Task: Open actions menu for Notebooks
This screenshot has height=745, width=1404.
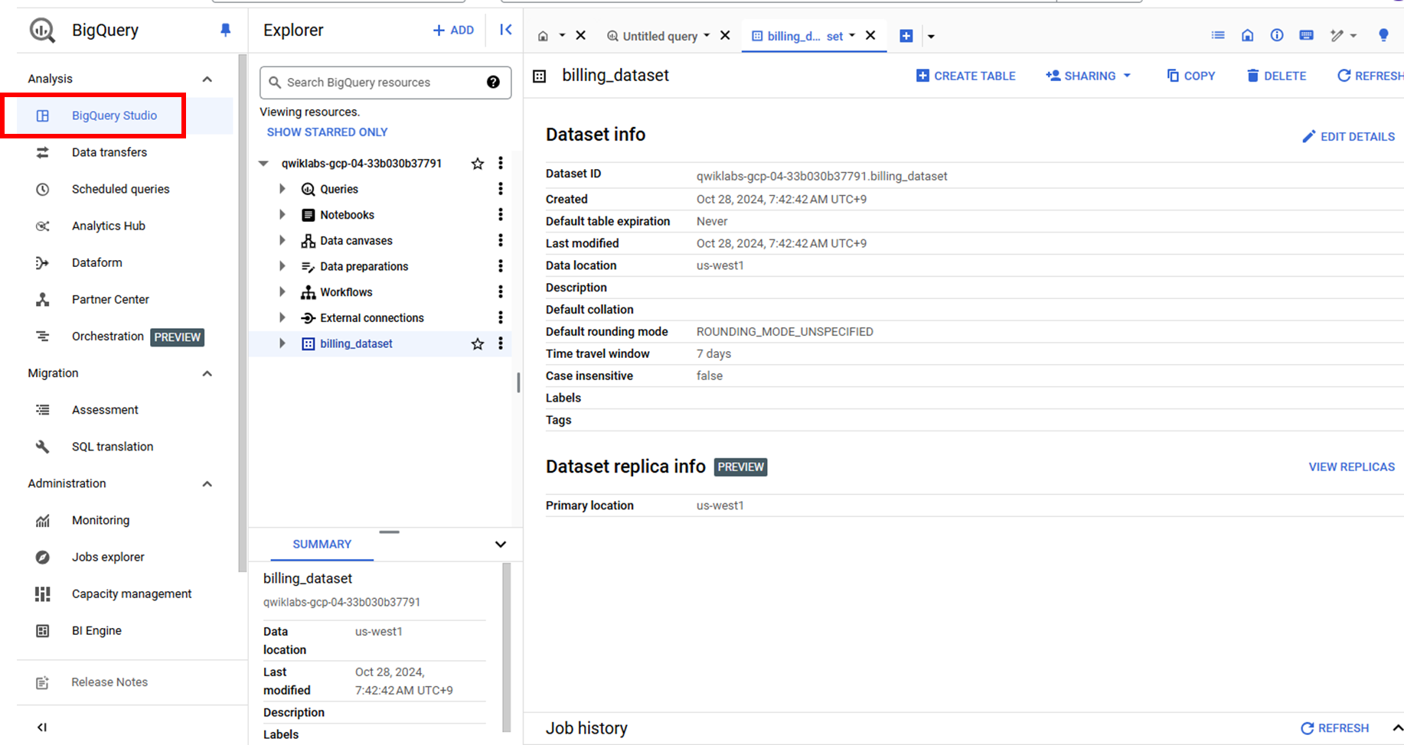Action: pyautogui.click(x=501, y=215)
